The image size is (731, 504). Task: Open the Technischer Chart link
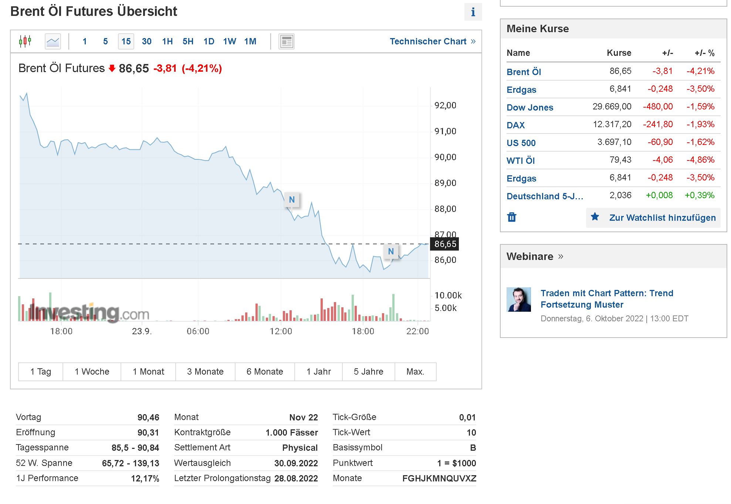click(x=433, y=41)
